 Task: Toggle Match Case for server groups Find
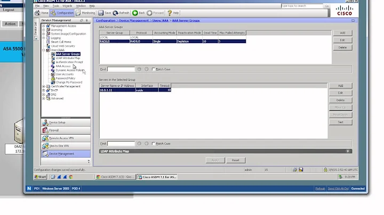click(154, 69)
